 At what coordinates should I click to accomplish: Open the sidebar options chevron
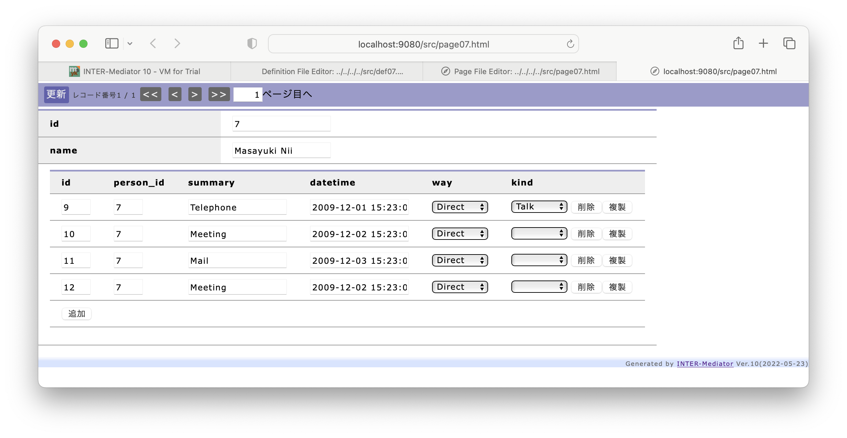click(130, 43)
